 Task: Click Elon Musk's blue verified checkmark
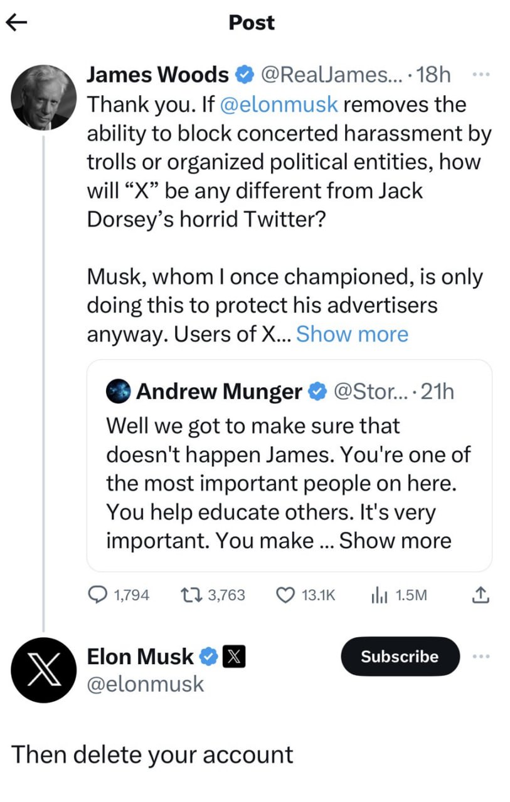[208, 657]
